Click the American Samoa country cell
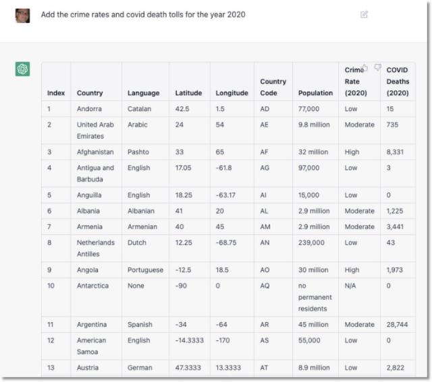Image resolution: width=432 pixels, height=382 pixels. pyautogui.click(x=92, y=346)
